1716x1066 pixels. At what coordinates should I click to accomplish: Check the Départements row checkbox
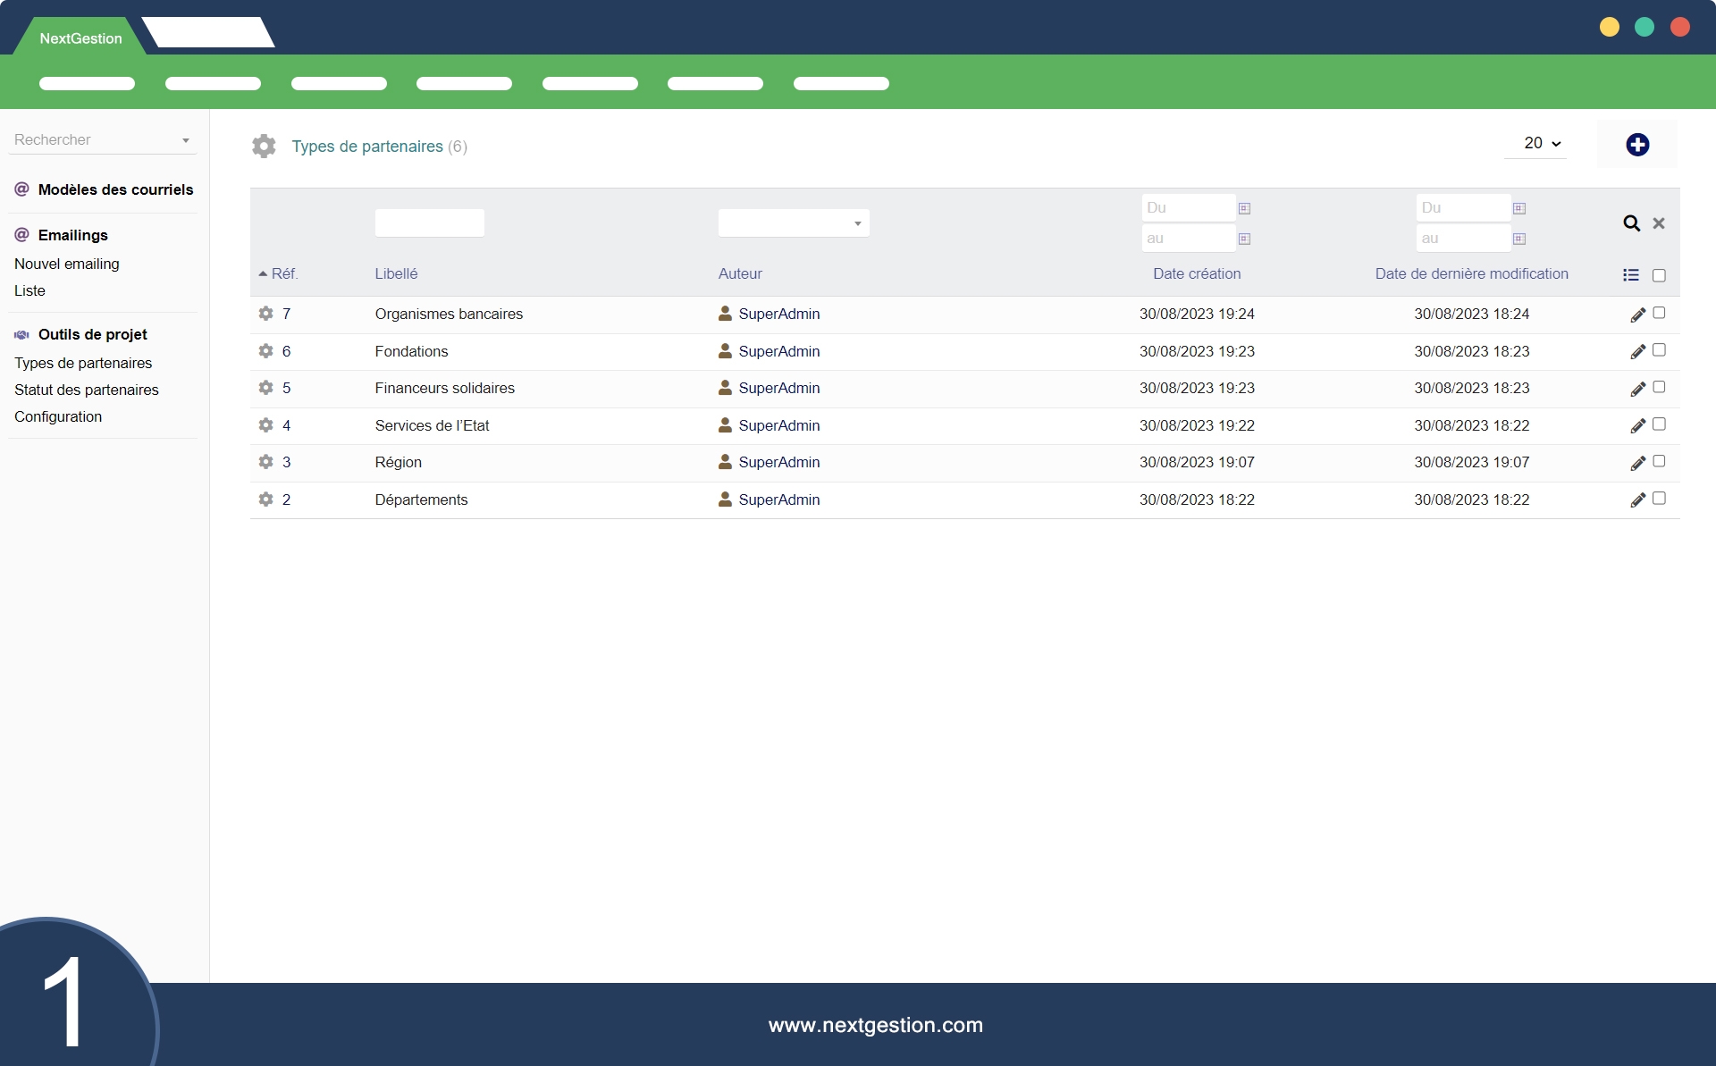coord(1659,499)
